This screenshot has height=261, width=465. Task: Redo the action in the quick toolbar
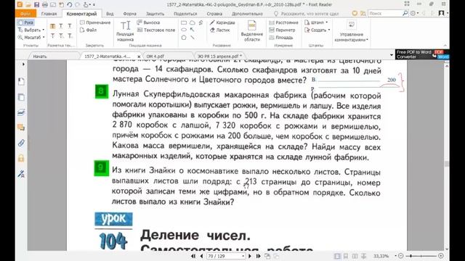pos(78,4)
